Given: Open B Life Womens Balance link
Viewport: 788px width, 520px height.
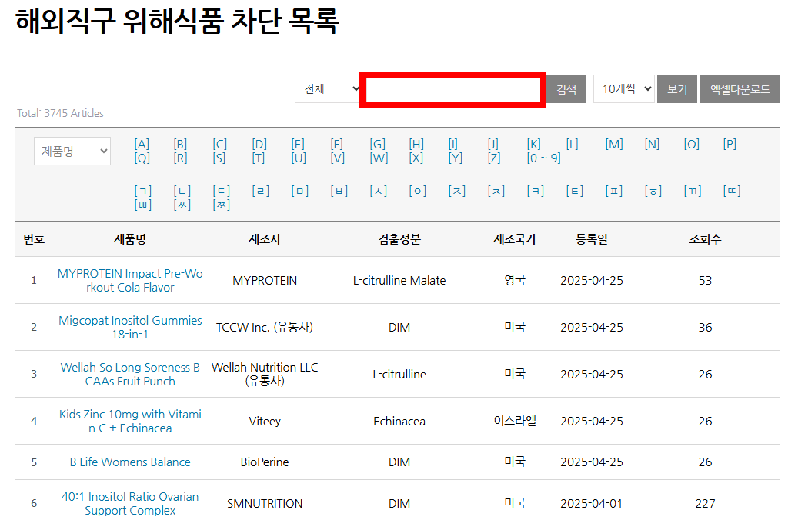Looking at the screenshot, I should [x=130, y=462].
